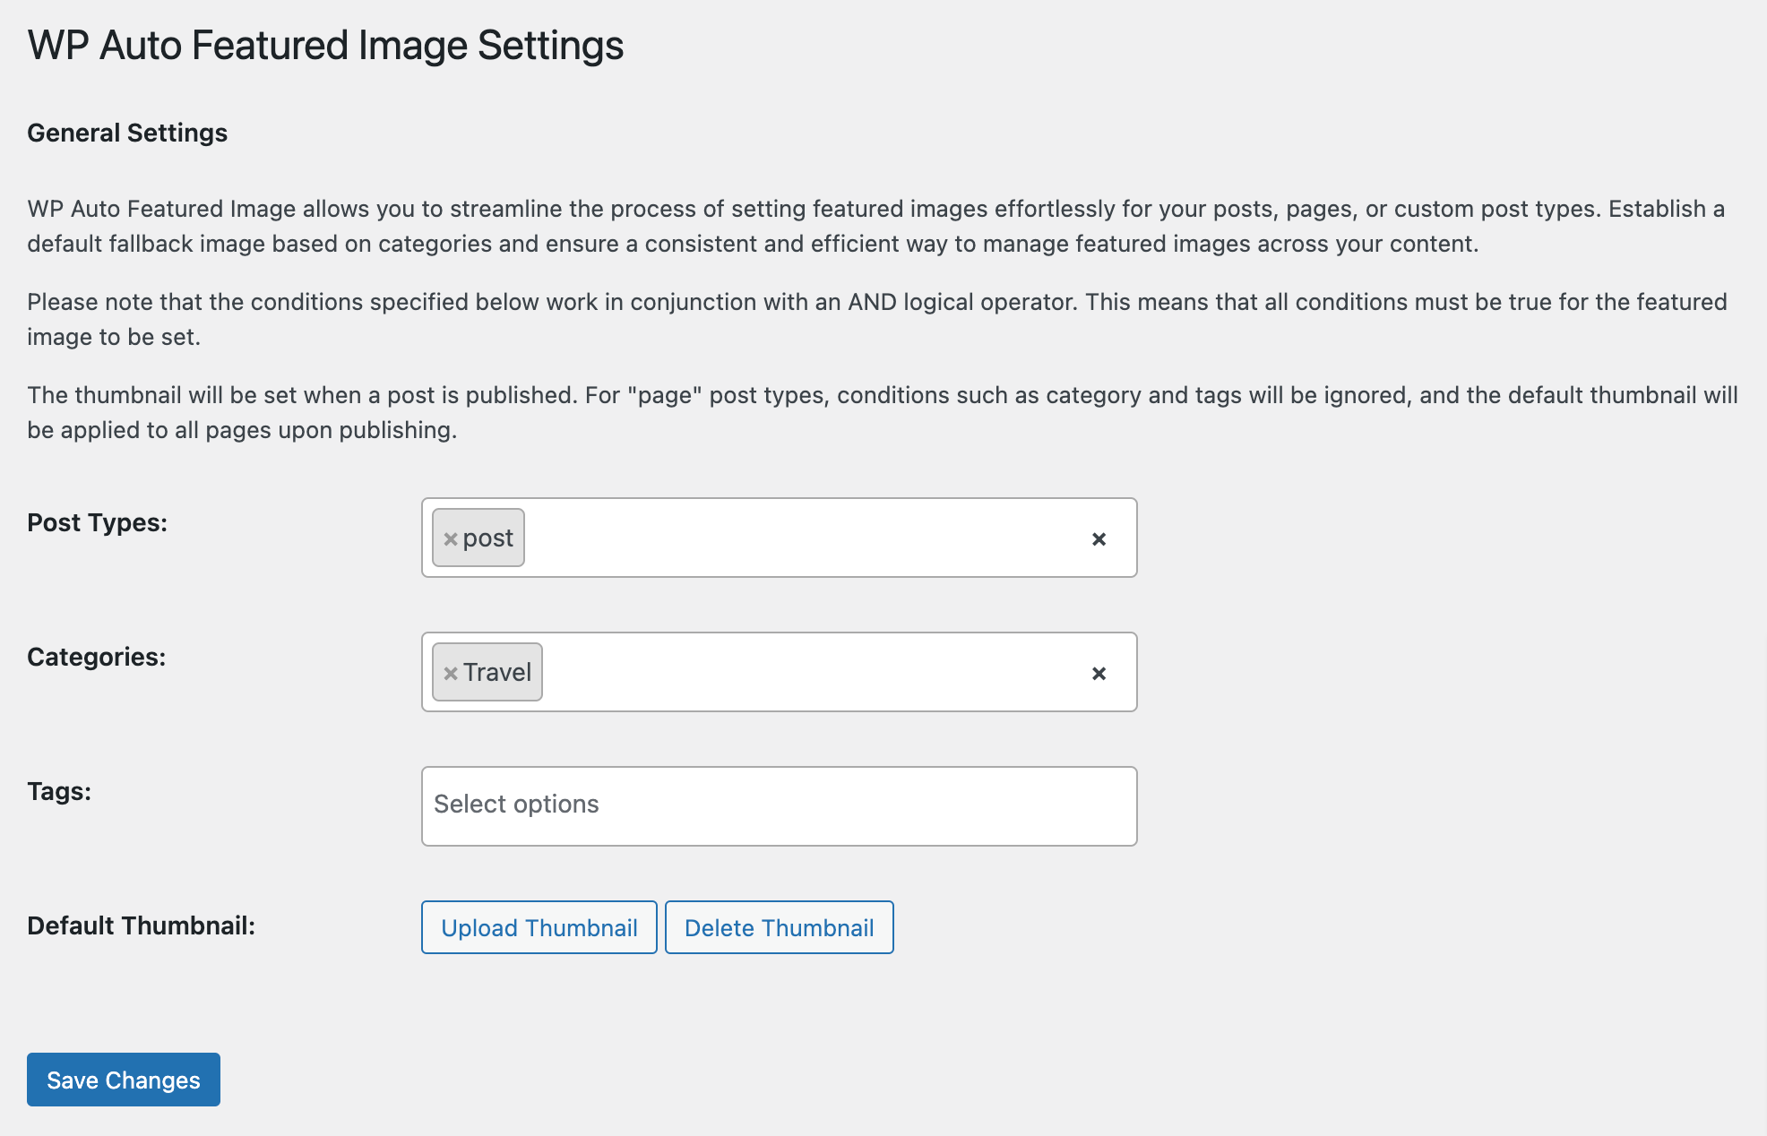Click the "Categories:" field label
Screen dimensions: 1767x1136
coord(97,657)
